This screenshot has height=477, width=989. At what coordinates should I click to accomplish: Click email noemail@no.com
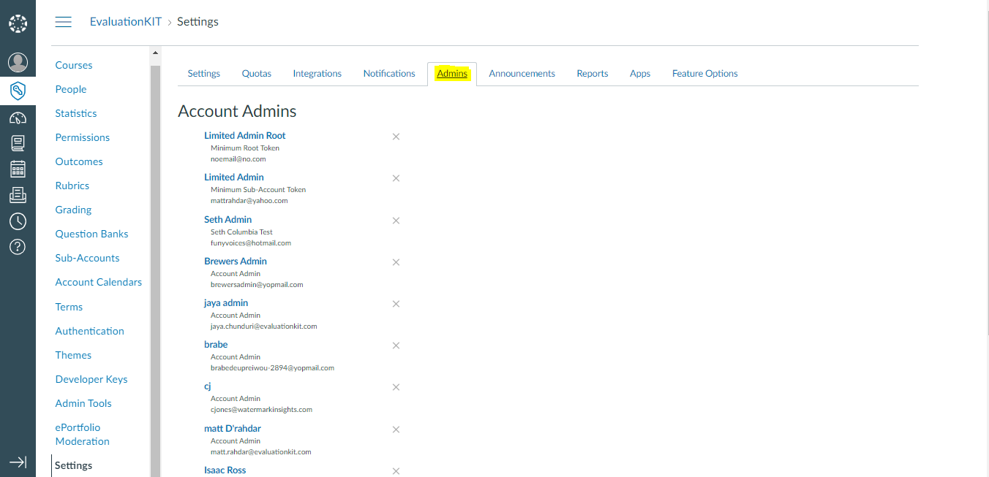click(x=238, y=159)
